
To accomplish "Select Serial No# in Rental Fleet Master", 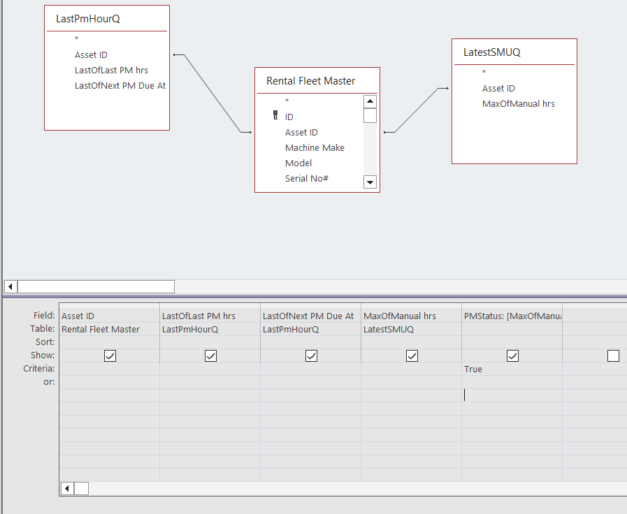I will (306, 178).
